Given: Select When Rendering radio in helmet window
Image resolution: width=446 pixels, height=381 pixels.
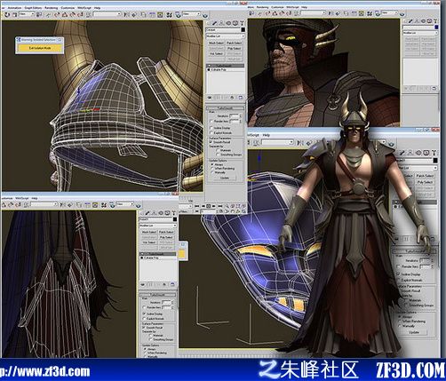Looking at the screenshot, I should pos(212,169).
